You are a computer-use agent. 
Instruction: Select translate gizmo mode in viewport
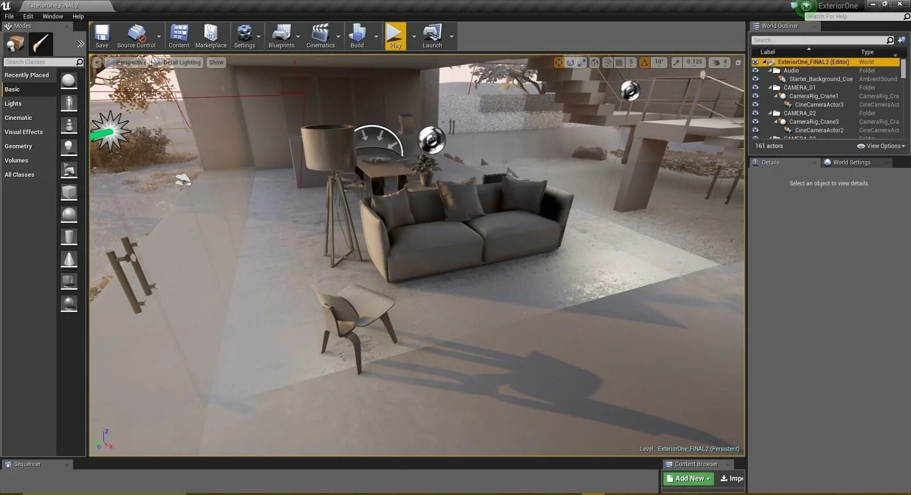(559, 63)
